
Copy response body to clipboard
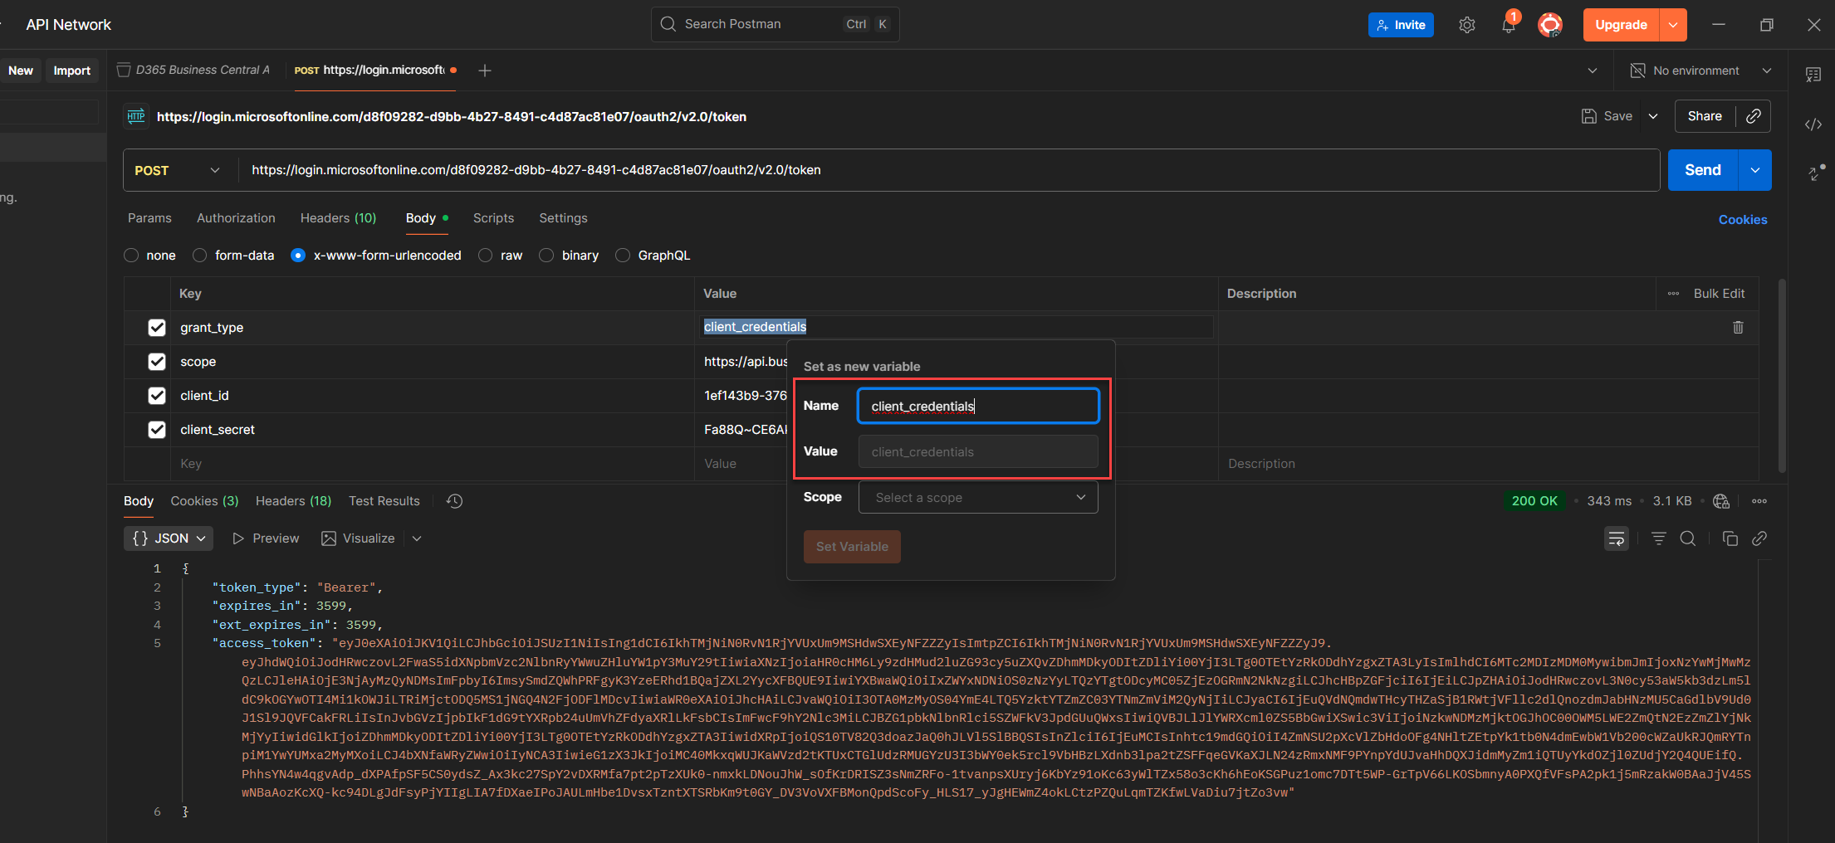(1730, 538)
